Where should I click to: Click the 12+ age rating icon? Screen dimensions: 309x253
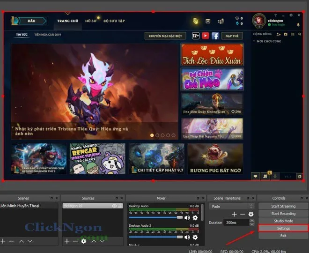coord(196,36)
